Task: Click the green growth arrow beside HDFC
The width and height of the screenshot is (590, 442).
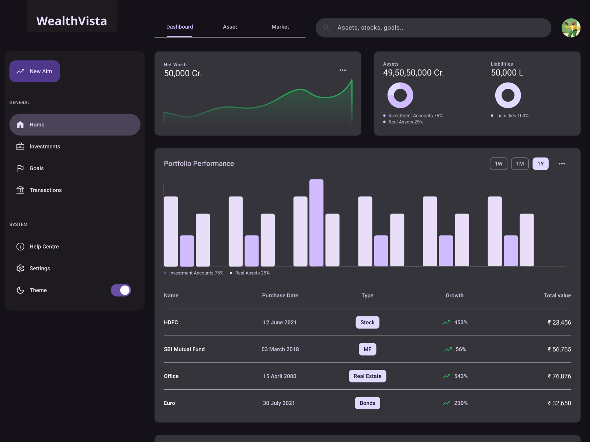Action: (x=447, y=322)
